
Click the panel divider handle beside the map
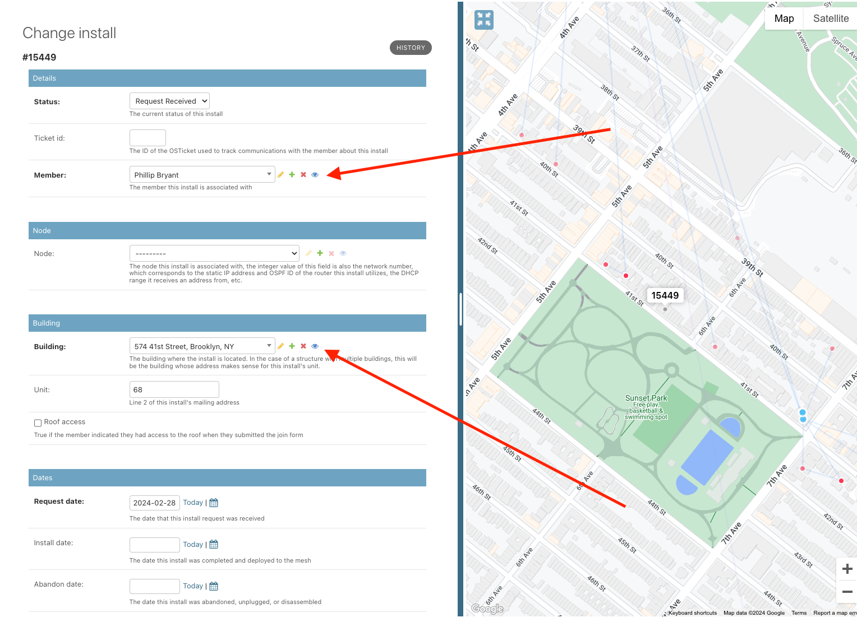tap(460, 309)
